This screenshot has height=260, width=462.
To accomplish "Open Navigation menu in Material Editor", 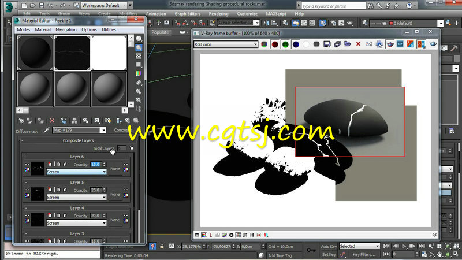I will 66,30.
